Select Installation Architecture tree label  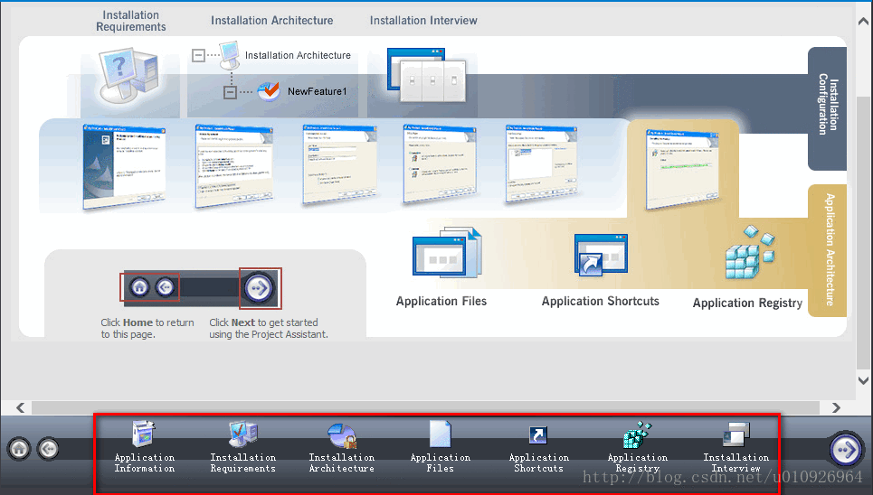point(298,55)
